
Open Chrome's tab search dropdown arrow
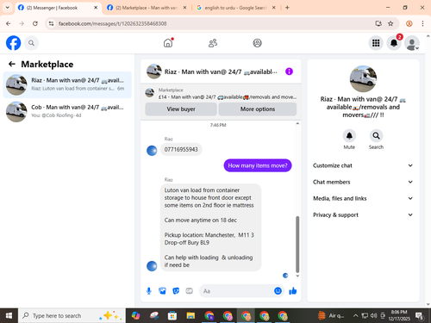pyautogui.click(x=8, y=8)
